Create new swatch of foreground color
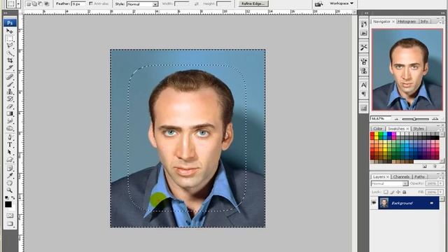 pos(425,167)
